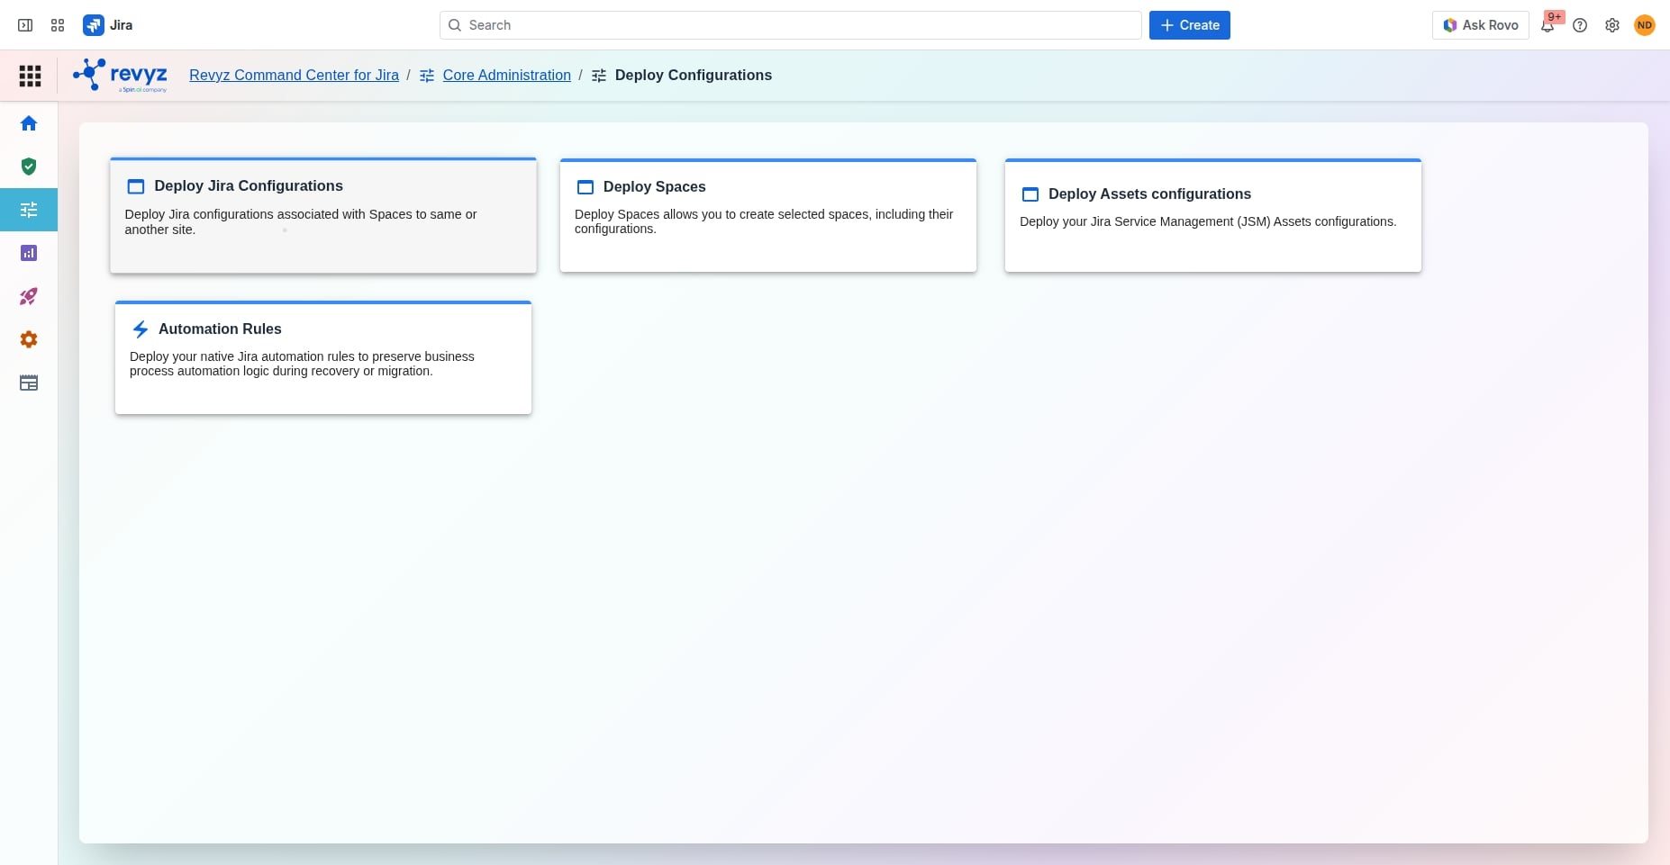Screen dimensions: 1670x865
Task: Open the rocket icon in sidebar
Action: (x=29, y=296)
